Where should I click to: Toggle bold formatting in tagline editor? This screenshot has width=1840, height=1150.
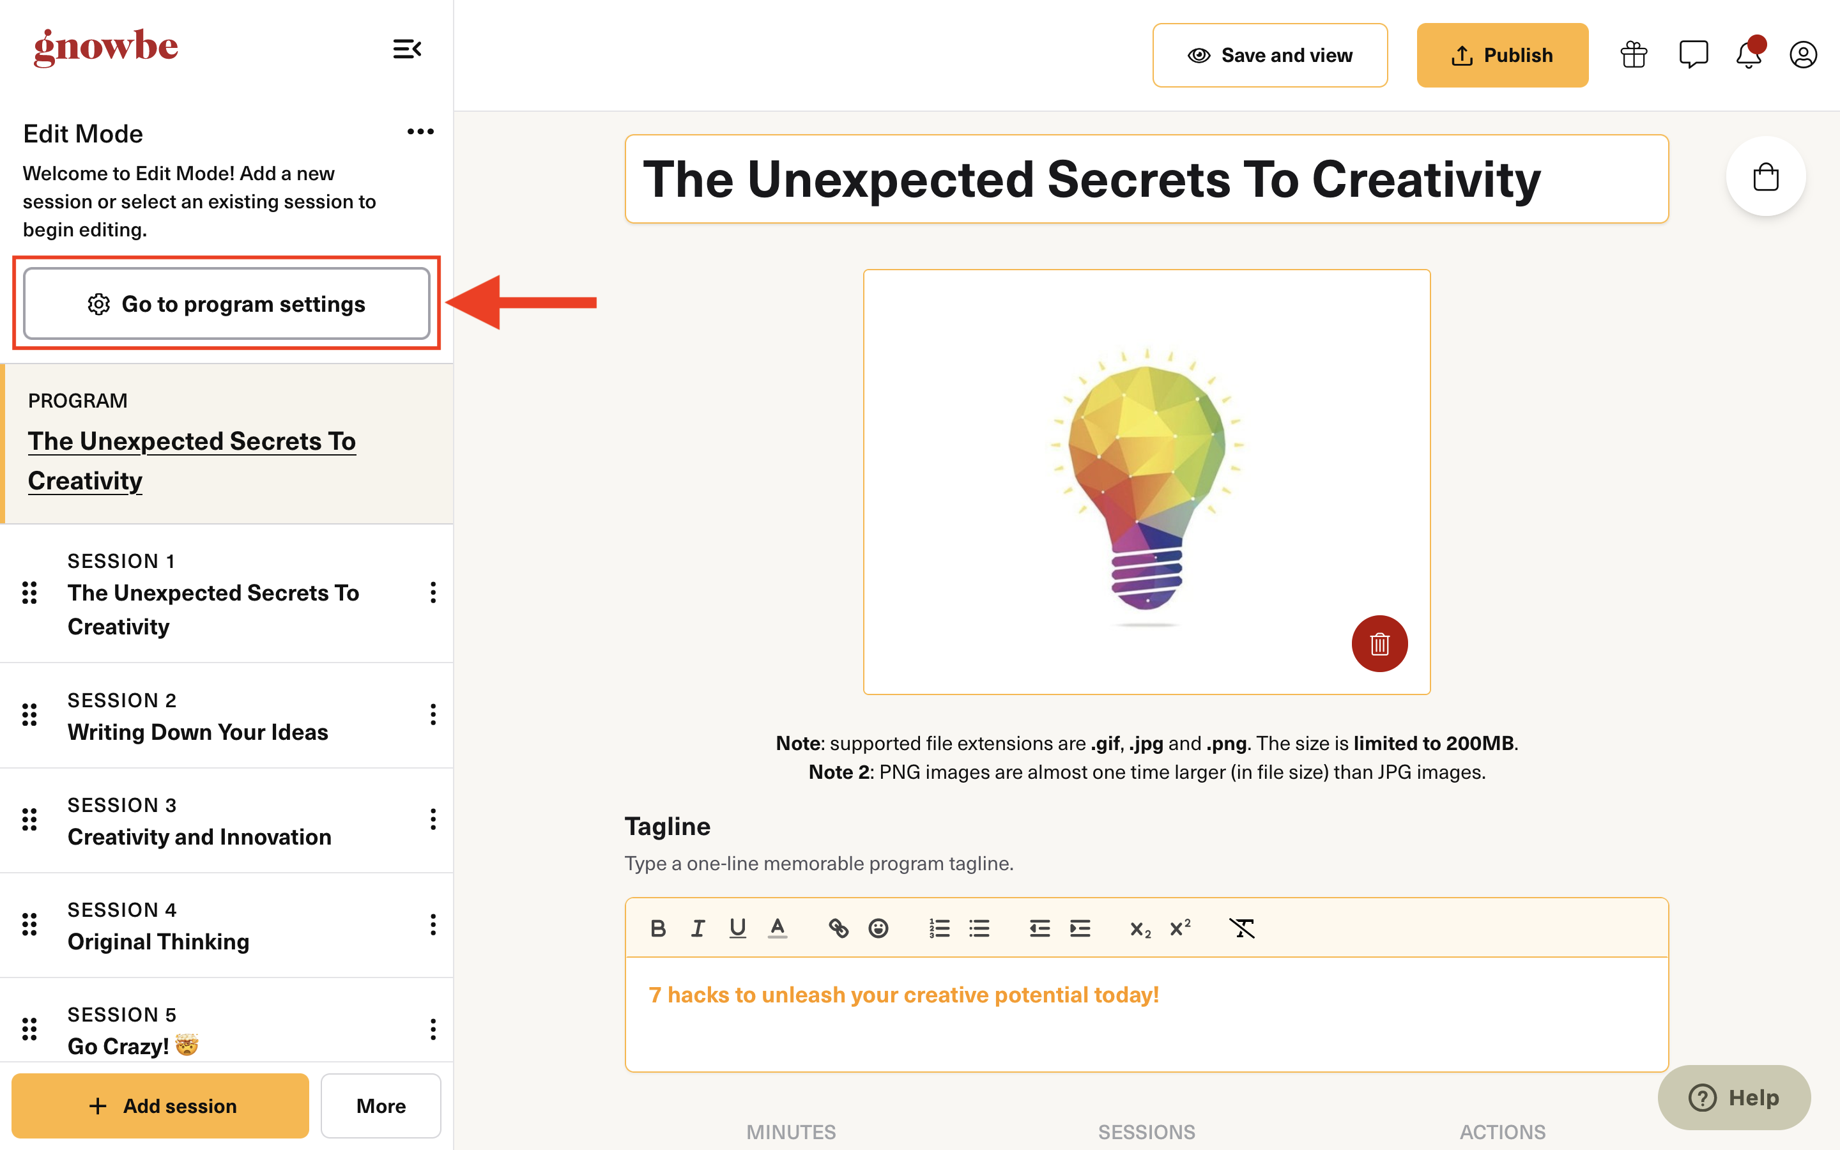coord(659,929)
